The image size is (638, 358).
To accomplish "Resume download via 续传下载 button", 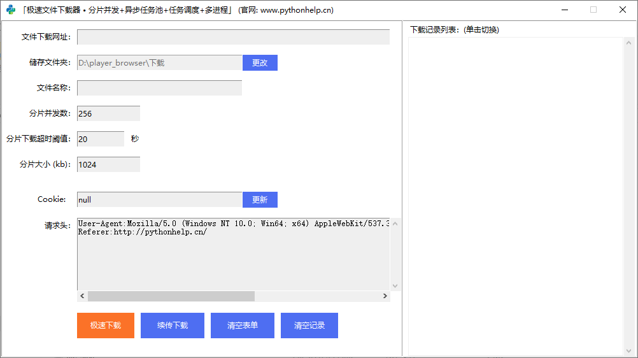I will 173,326.
